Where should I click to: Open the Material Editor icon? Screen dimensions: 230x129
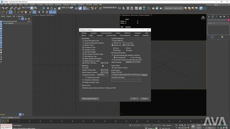(148, 8)
